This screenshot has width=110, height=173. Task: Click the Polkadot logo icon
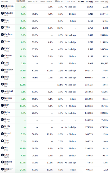click(2, 13)
